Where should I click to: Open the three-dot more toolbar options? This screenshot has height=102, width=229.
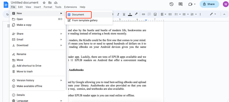pyautogui.click(x=200, y=14)
